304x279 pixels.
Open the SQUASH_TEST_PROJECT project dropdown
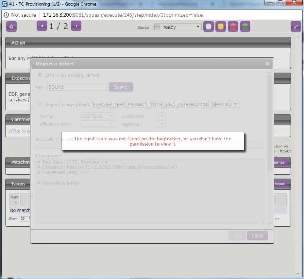165,104
